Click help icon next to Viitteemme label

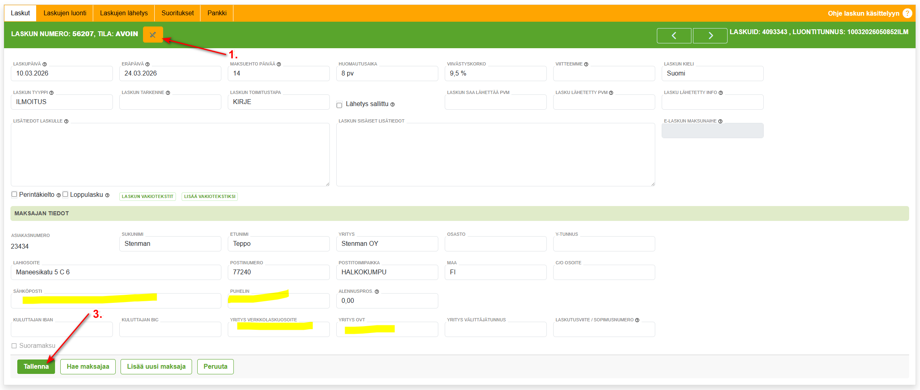pos(586,64)
